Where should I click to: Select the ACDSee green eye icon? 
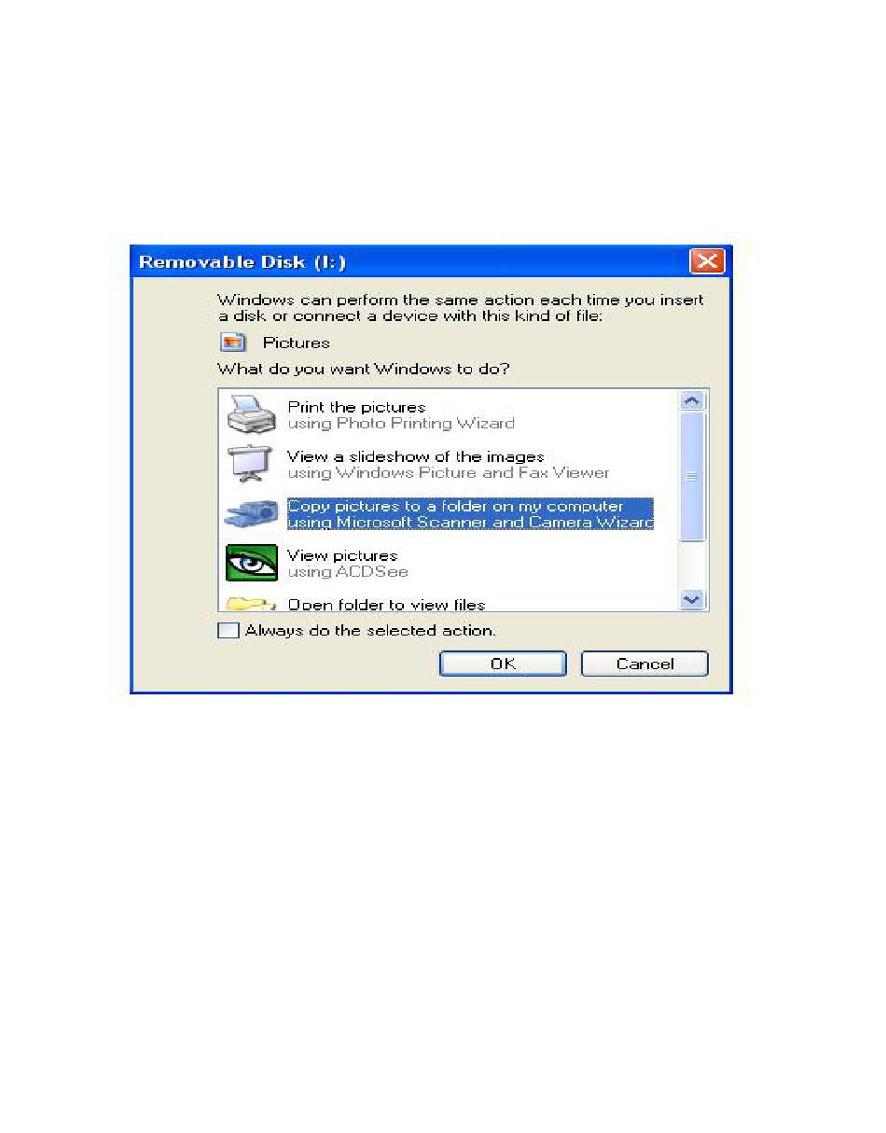[x=252, y=563]
